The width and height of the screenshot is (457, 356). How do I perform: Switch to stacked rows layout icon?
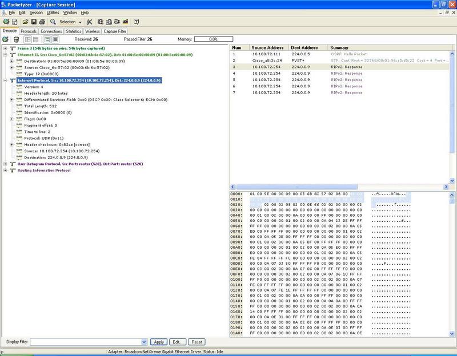[x=35, y=39]
